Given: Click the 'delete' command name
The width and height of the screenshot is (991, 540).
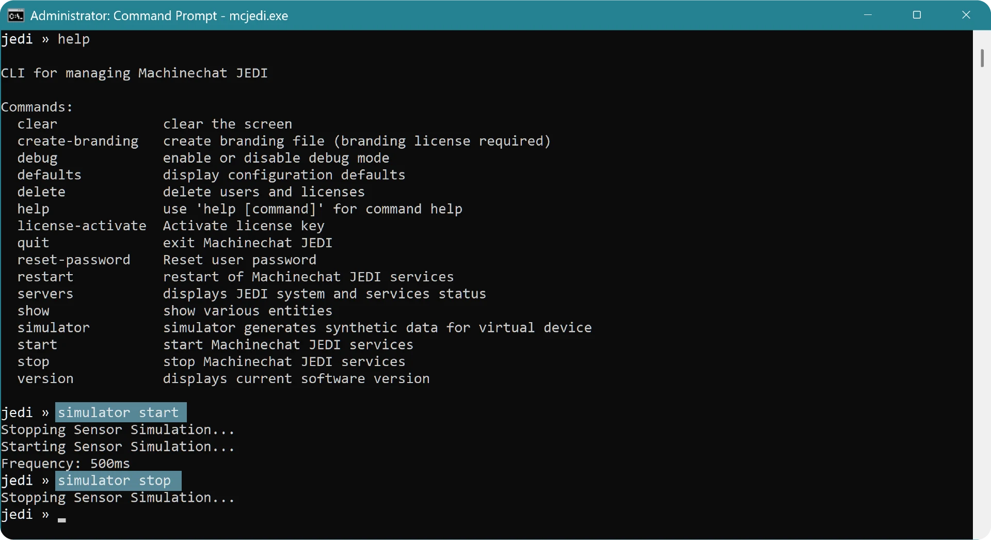Looking at the screenshot, I should click(41, 192).
